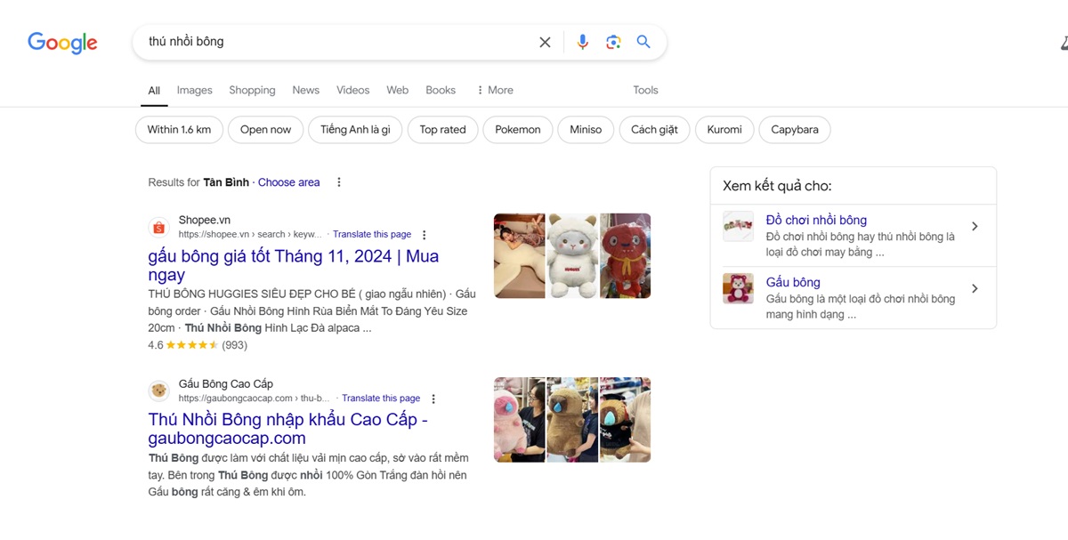Open the gaubongcaocap.com result title link
This screenshot has height=540, width=1068.
coord(287,429)
